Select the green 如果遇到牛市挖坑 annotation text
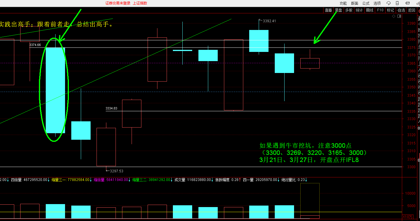 (x=305, y=146)
